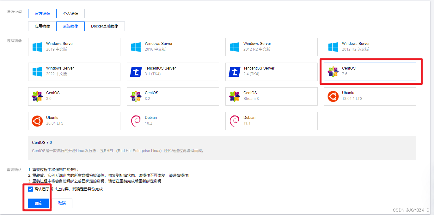Click the warning line about 所有数据将被清除

tap(109, 175)
